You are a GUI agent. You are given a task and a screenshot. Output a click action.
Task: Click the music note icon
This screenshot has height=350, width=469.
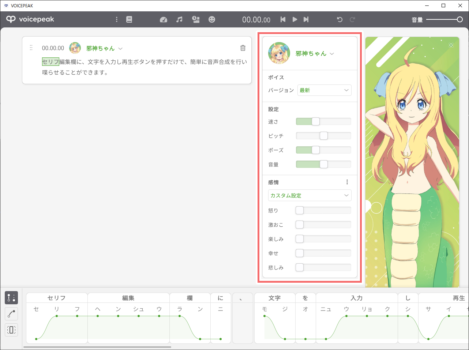[179, 19]
